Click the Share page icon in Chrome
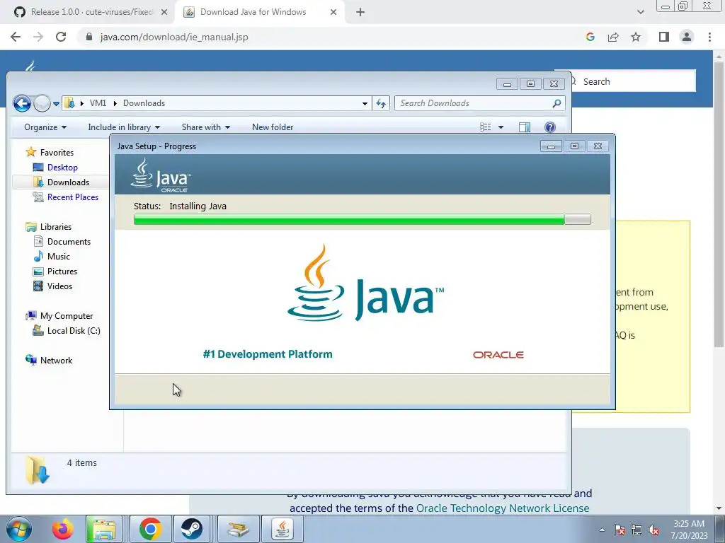 [613, 37]
